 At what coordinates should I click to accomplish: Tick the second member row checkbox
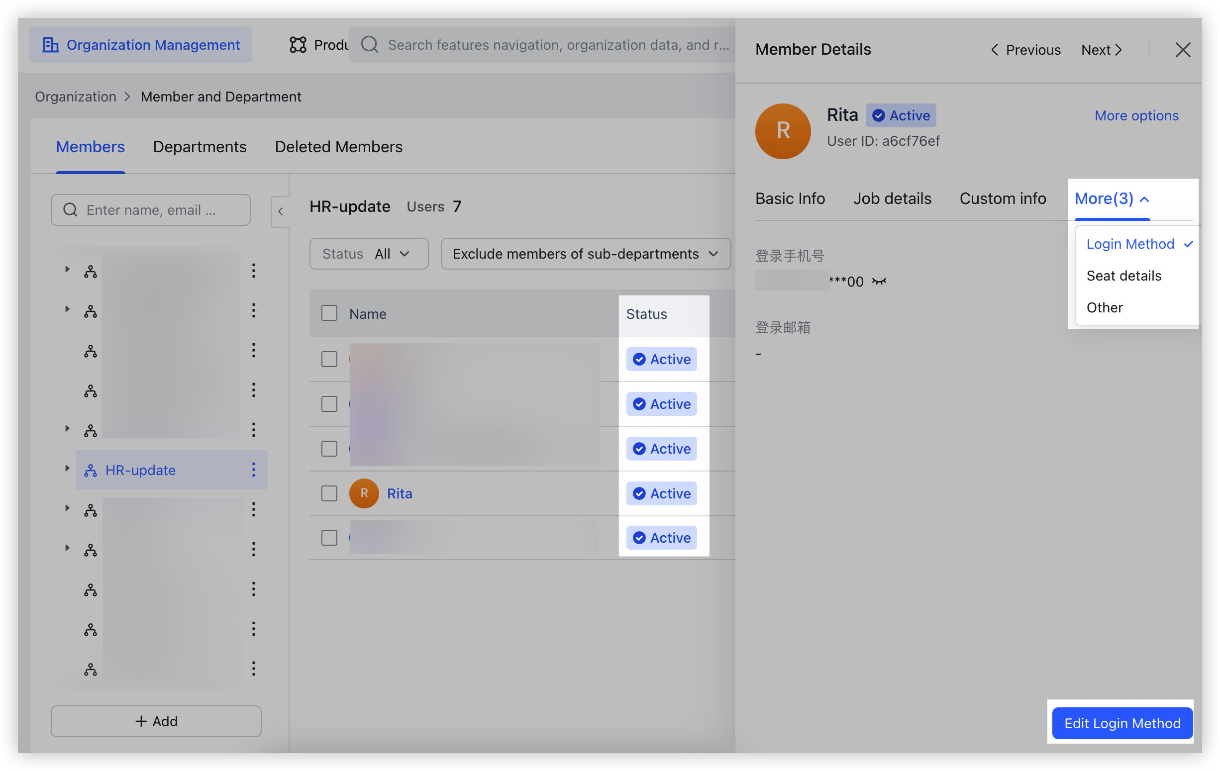point(329,404)
